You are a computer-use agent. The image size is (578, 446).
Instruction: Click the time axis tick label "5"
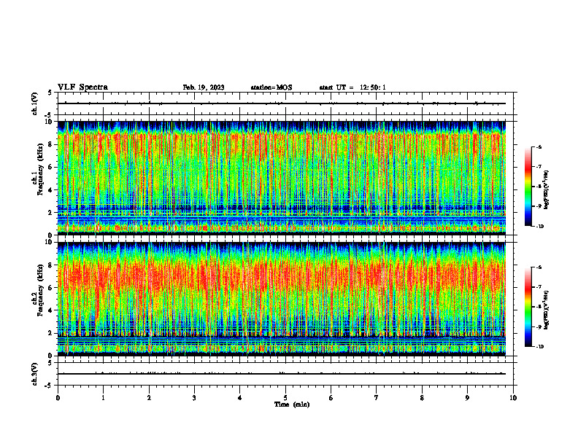click(x=285, y=398)
